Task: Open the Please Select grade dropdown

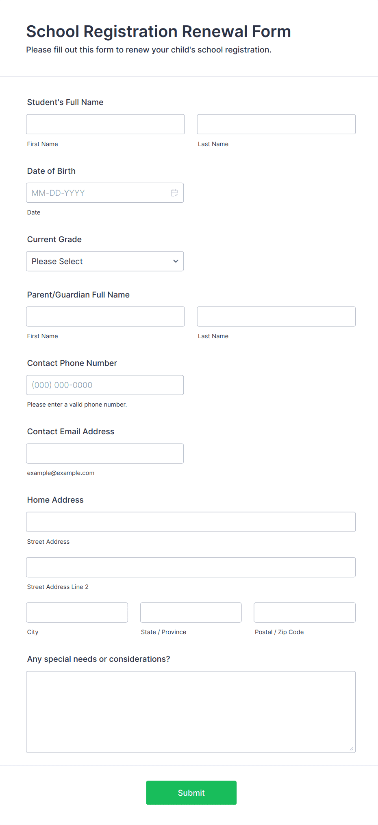Action: point(105,261)
